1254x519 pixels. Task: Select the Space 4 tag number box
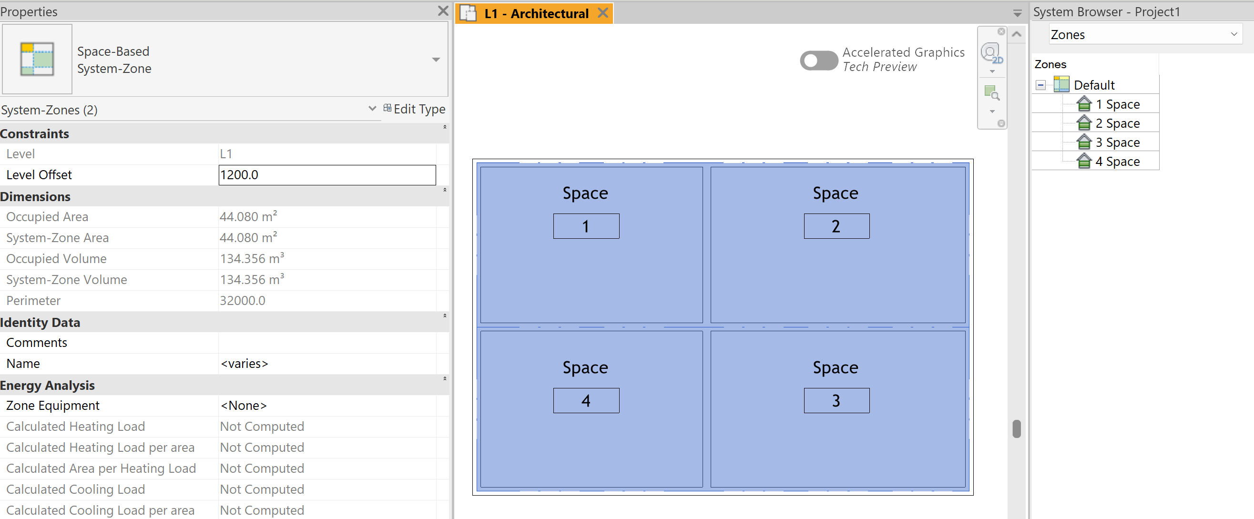[x=586, y=400]
